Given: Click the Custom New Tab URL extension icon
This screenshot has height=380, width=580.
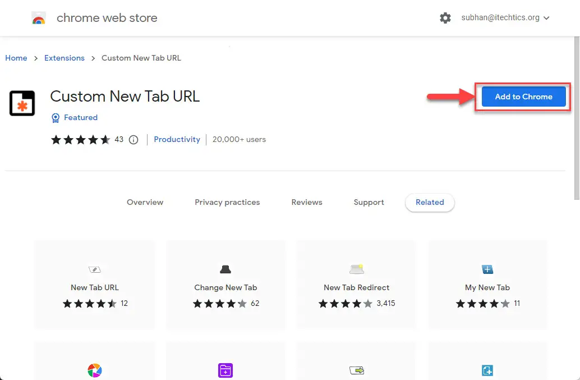Looking at the screenshot, I should 22,103.
